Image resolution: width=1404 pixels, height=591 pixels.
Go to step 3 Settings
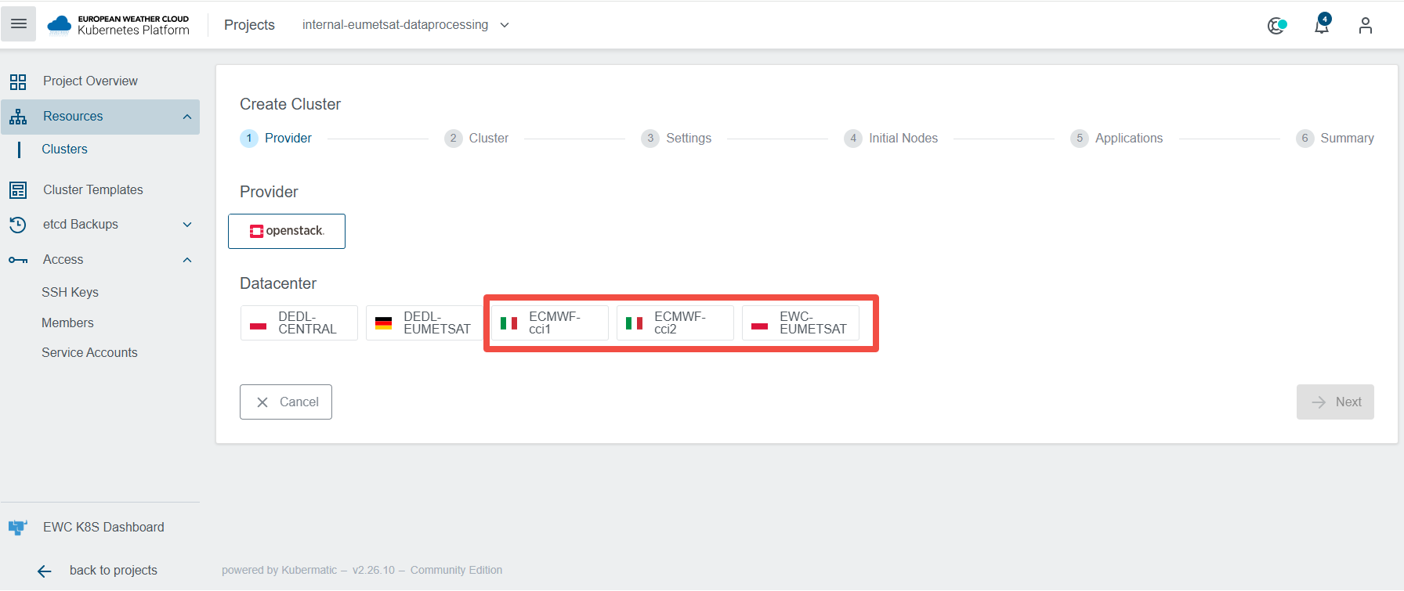(x=676, y=139)
